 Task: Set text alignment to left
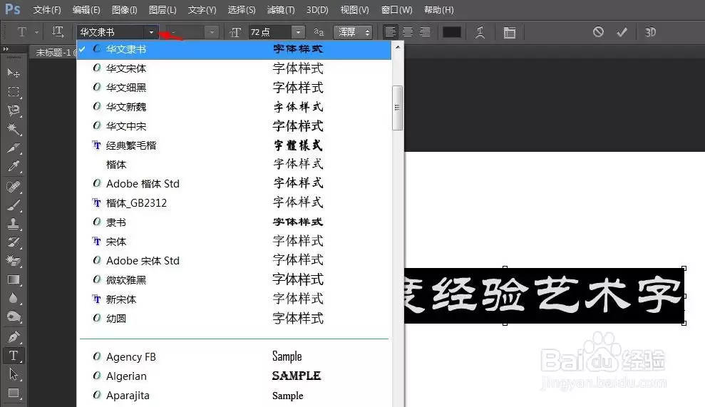click(x=390, y=32)
